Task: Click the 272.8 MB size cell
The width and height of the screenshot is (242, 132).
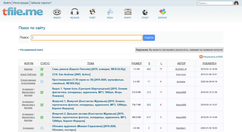Action: point(136,92)
